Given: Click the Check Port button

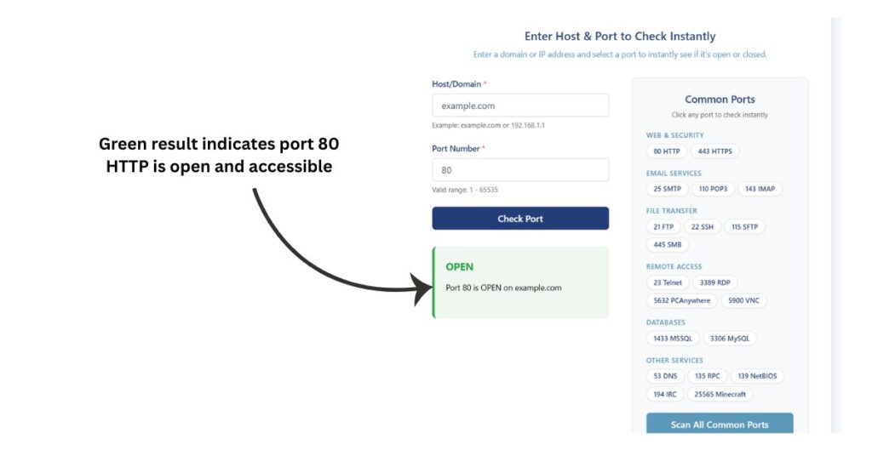Looking at the screenshot, I should (520, 219).
